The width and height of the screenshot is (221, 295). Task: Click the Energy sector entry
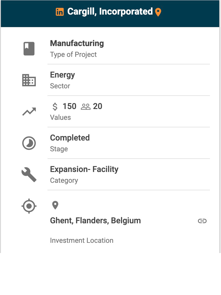pos(62,75)
